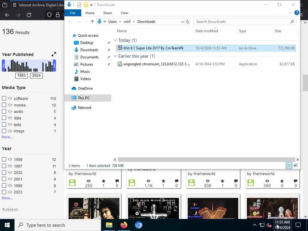The width and height of the screenshot is (308, 231).
Task: Toggle eye icon for image media type
Action: 10,131
